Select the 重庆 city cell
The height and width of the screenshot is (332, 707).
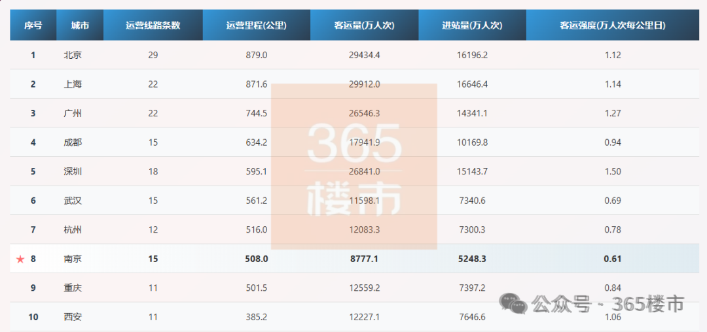click(73, 288)
